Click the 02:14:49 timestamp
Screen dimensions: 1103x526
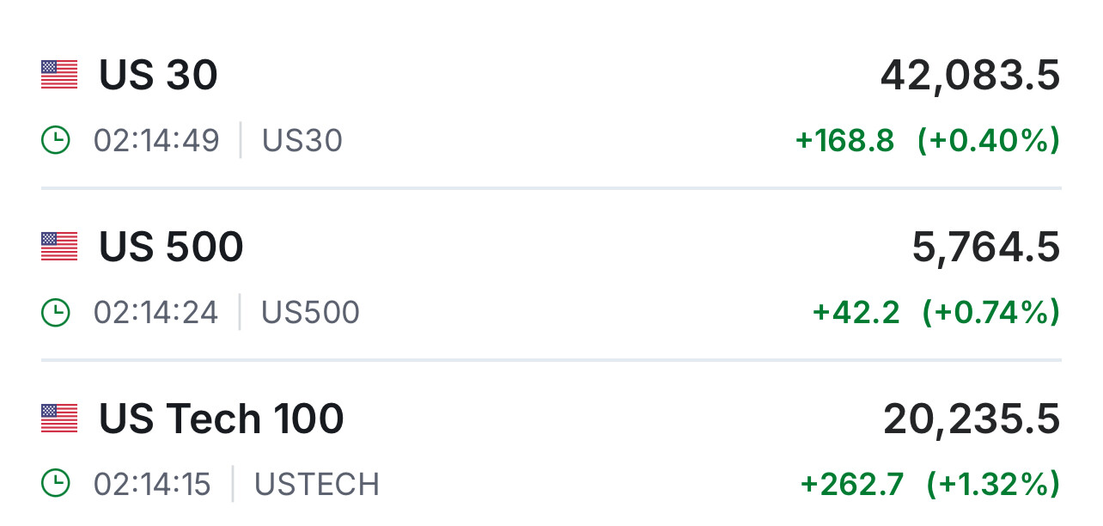(x=156, y=140)
